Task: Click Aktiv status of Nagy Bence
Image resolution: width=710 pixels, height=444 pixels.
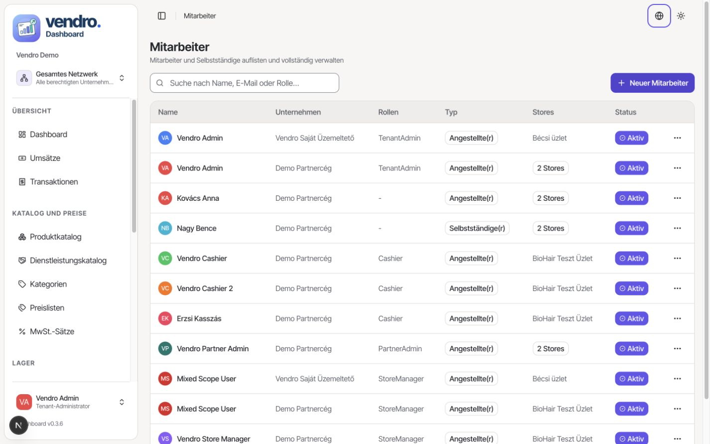Action: [631, 228]
